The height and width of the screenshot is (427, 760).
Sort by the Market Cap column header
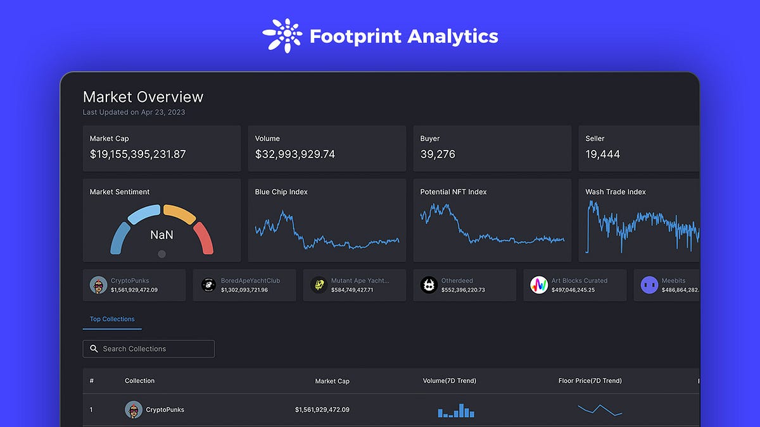pyautogui.click(x=332, y=381)
